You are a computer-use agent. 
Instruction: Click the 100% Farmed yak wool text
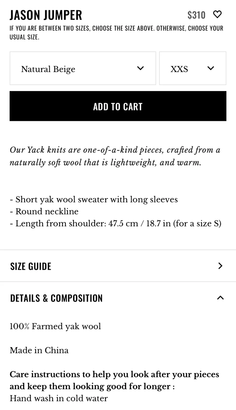pyautogui.click(x=55, y=326)
